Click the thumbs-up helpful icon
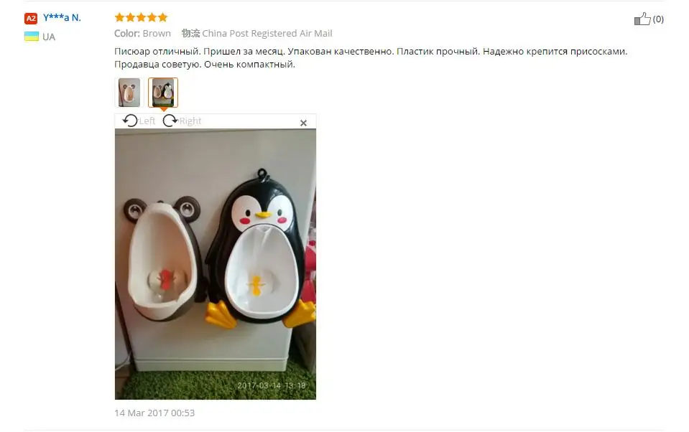 point(642,19)
